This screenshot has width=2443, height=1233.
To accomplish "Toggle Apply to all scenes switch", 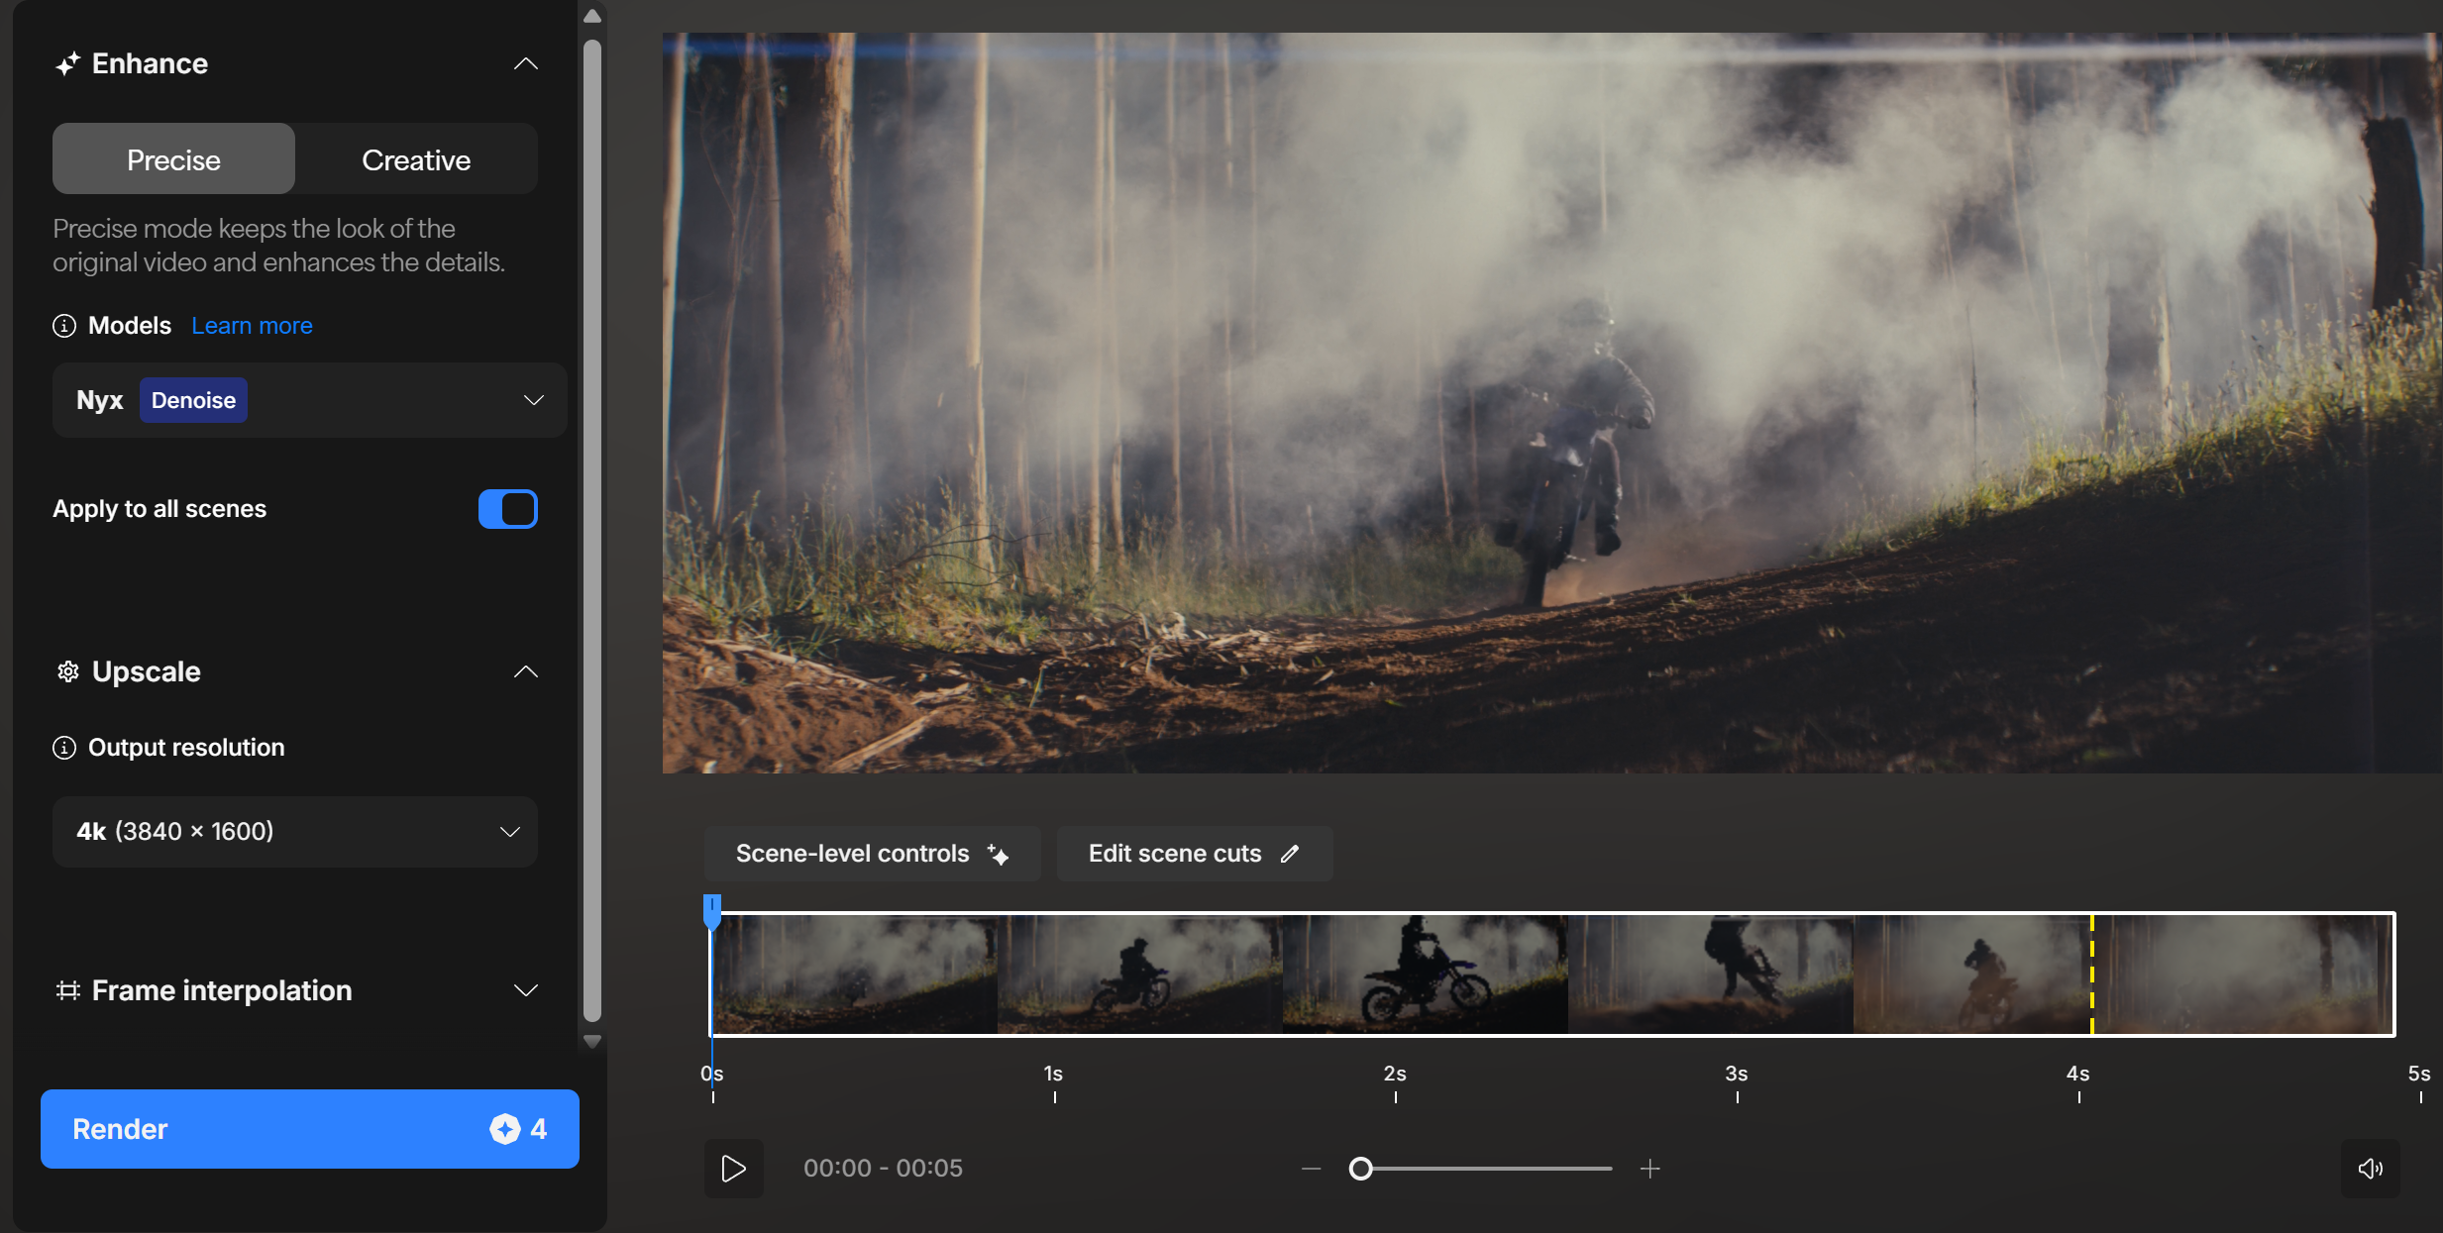I will 507,509.
